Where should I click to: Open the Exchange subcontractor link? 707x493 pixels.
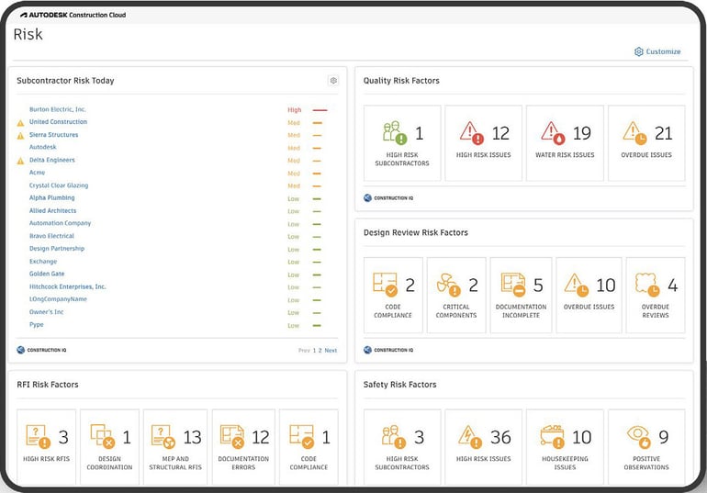click(43, 262)
